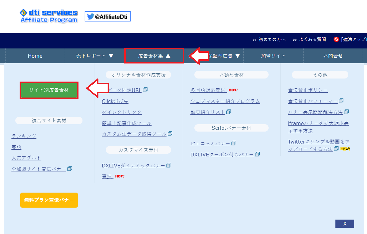Open 英語 link
The image size is (367, 234).
tap(16, 147)
